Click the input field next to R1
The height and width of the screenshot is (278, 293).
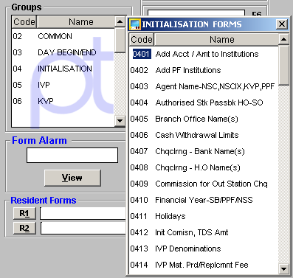83,213
